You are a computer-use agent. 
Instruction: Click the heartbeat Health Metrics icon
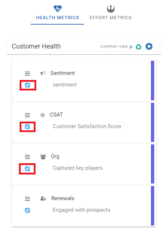pos(58,9)
